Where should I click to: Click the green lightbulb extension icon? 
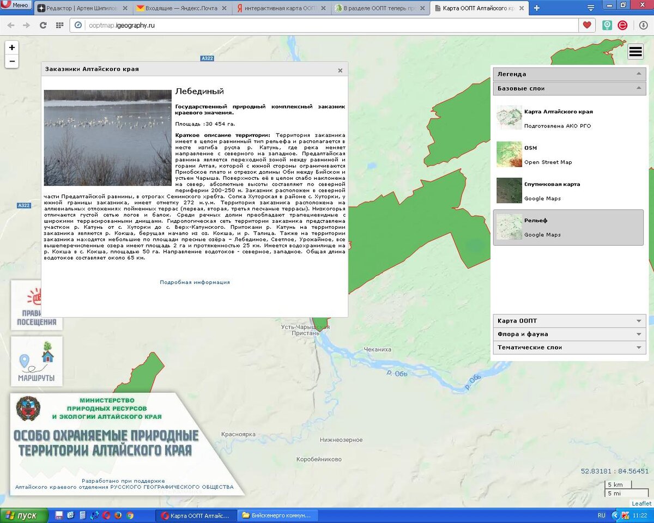607,25
